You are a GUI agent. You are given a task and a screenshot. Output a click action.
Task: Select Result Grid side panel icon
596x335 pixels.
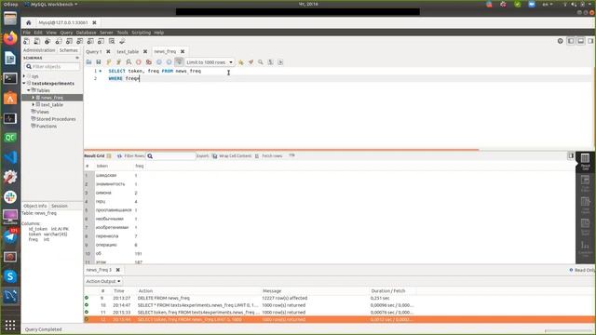(x=586, y=161)
